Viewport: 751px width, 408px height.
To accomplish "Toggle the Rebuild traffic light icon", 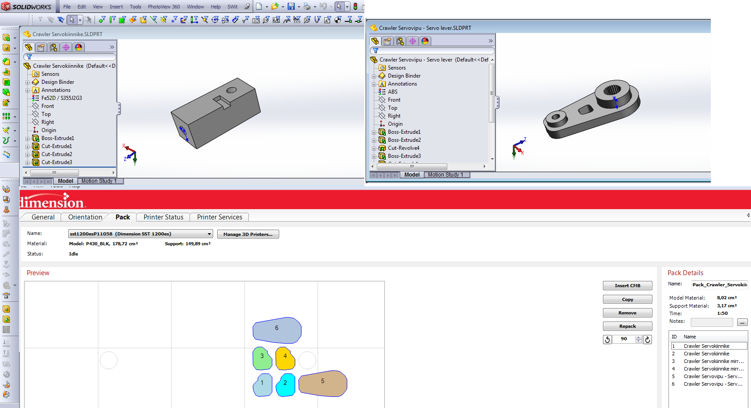I will coord(355,6).
